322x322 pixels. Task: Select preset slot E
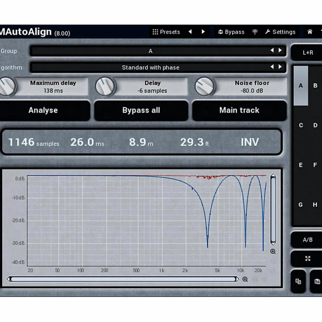(301, 165)
